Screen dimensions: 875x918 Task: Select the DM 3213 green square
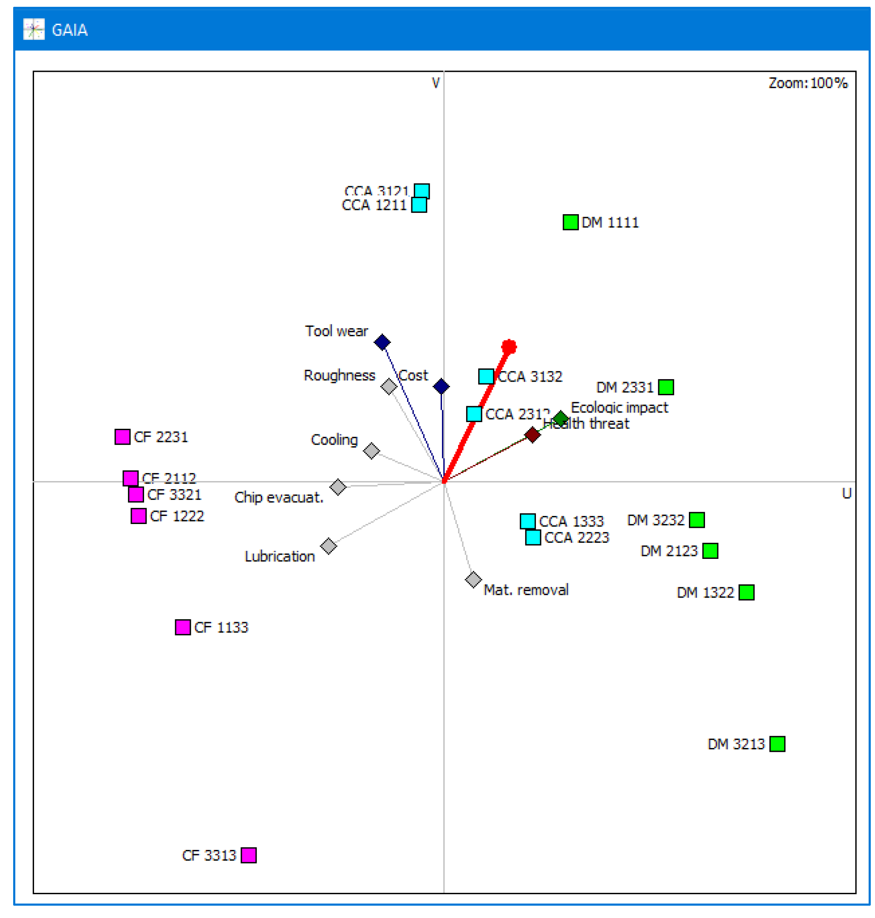[777, 744]
